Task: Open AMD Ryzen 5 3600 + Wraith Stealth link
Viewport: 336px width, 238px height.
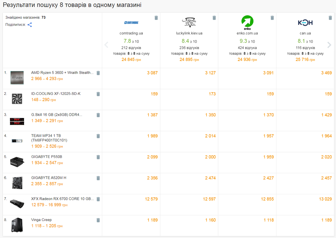Action: pyautogui.click(x=62, y=73)
